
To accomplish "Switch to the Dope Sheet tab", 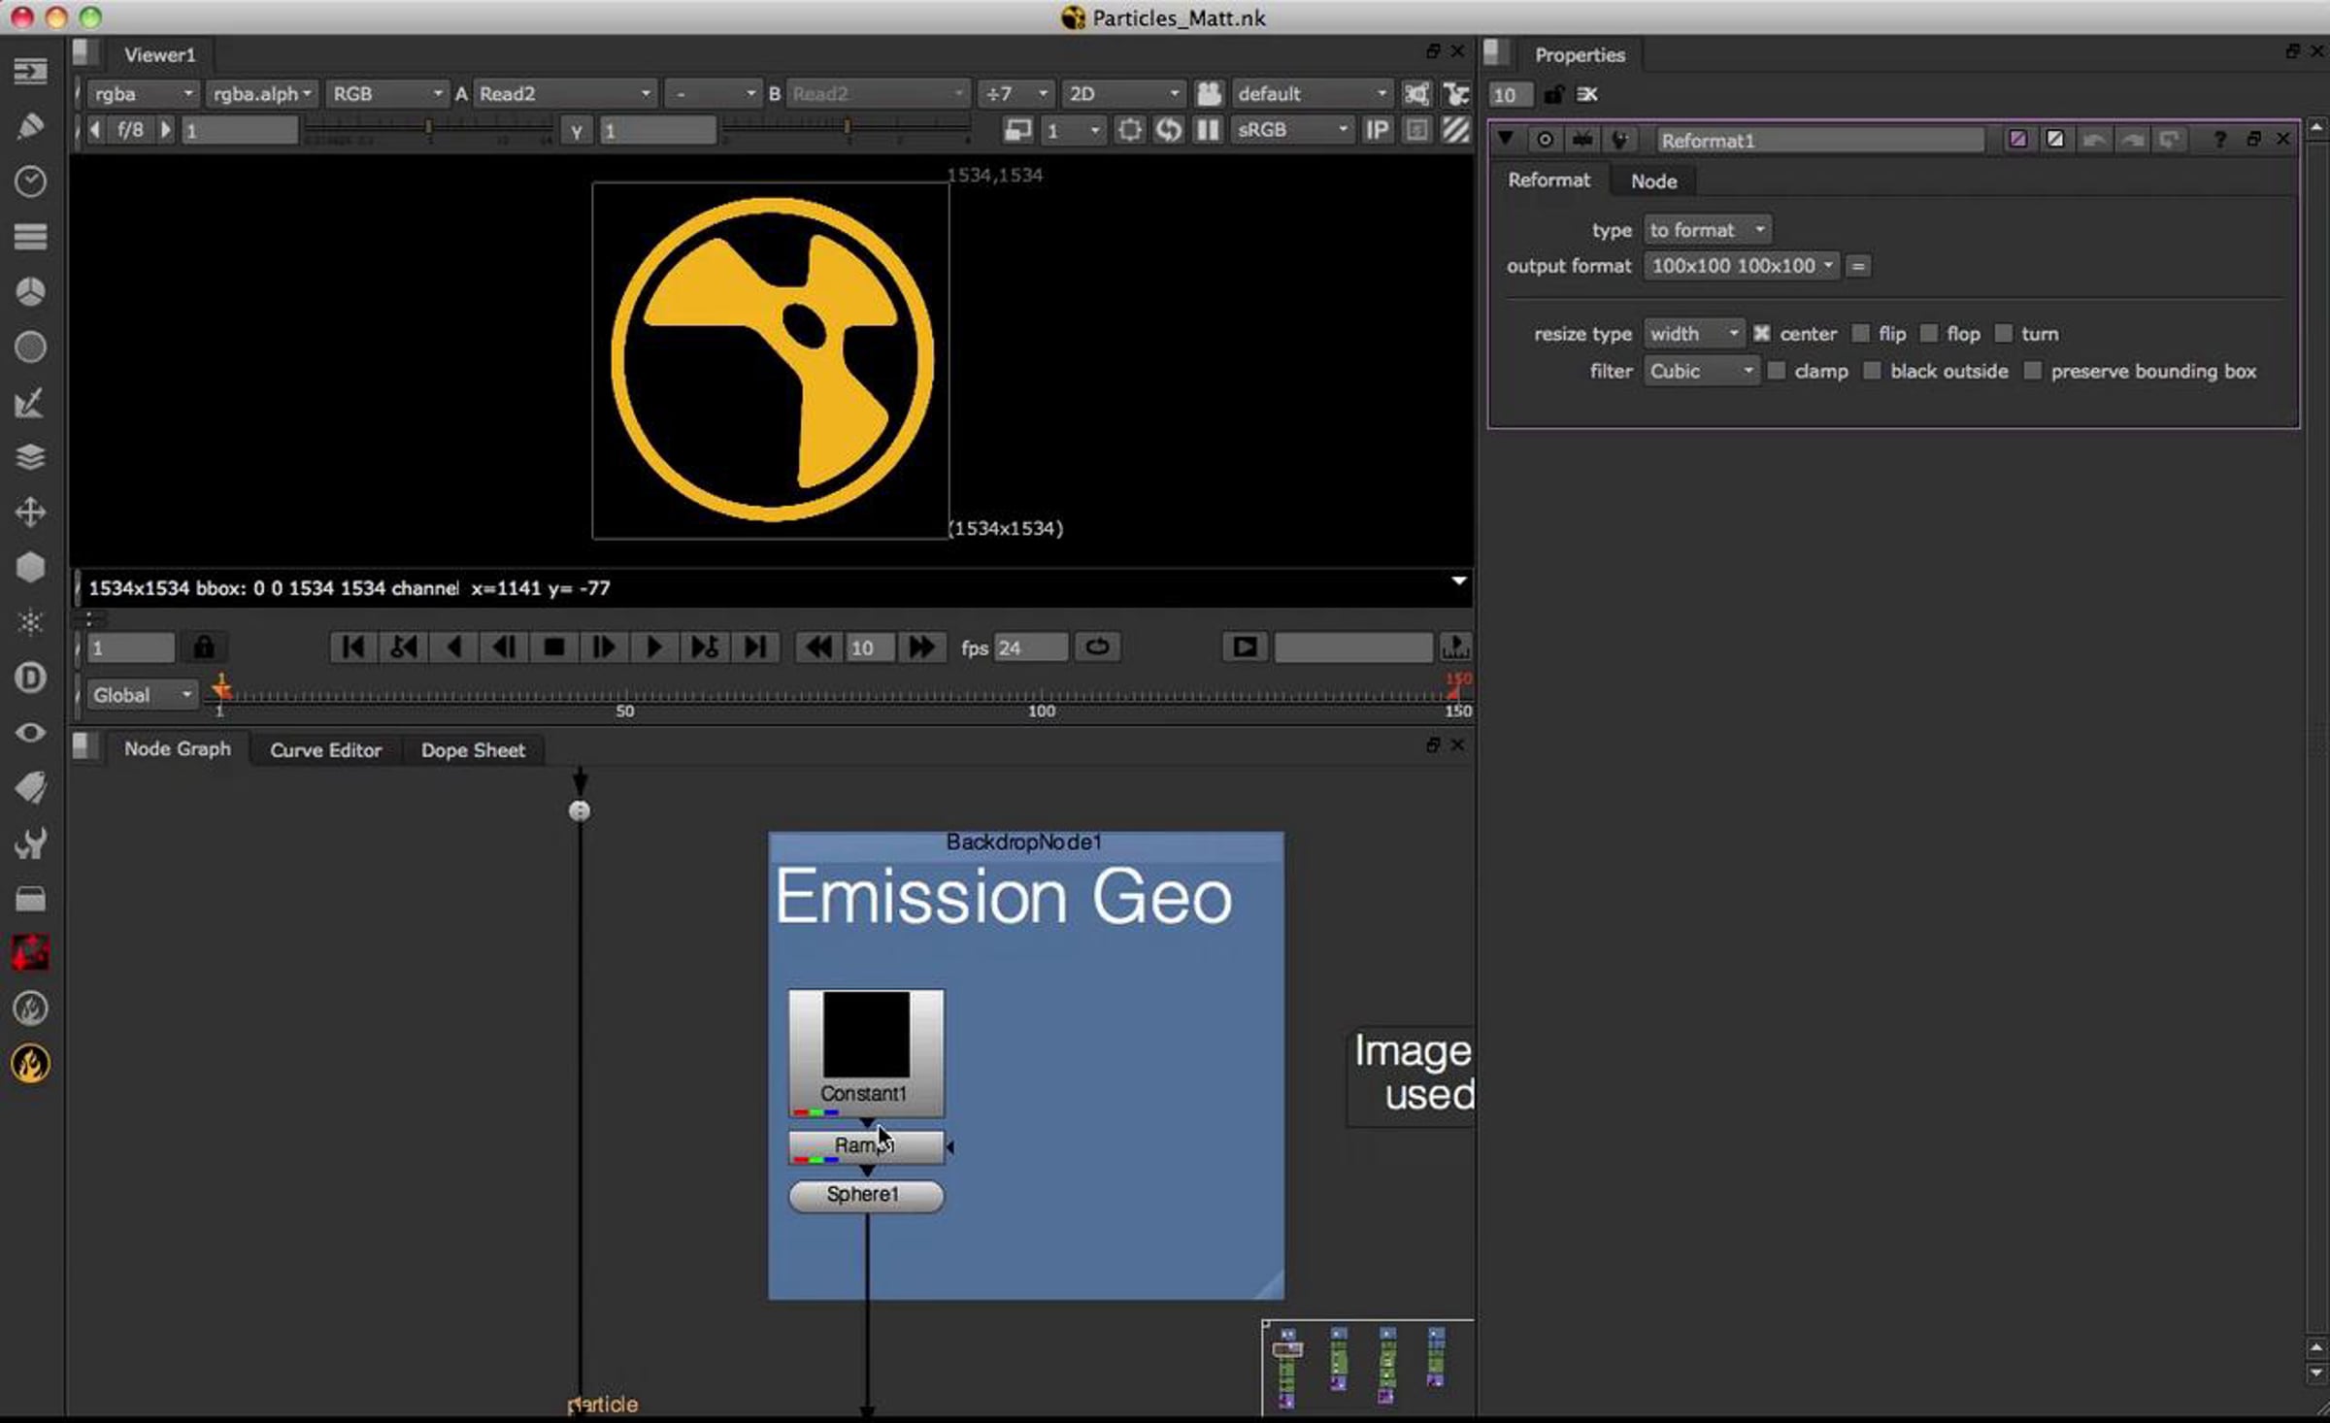I will (x=473, y=750).
